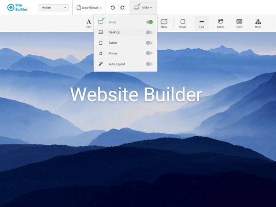Turn off the Wide layout toggle
276x207 pixels.
[149, 22]
